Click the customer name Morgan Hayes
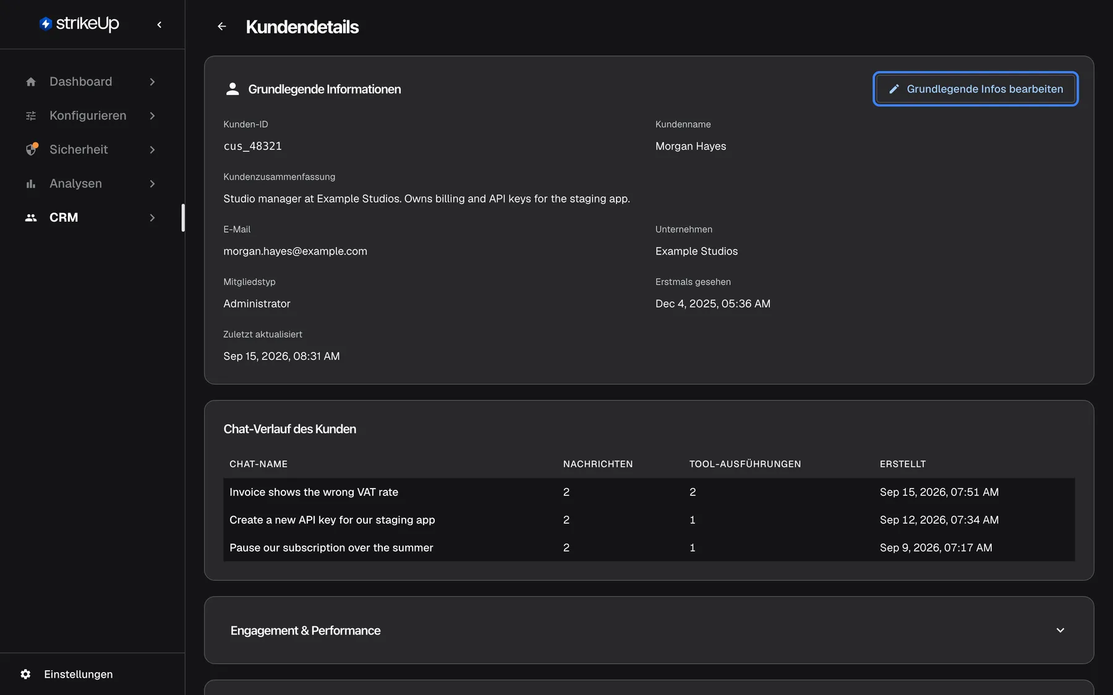 691,146
